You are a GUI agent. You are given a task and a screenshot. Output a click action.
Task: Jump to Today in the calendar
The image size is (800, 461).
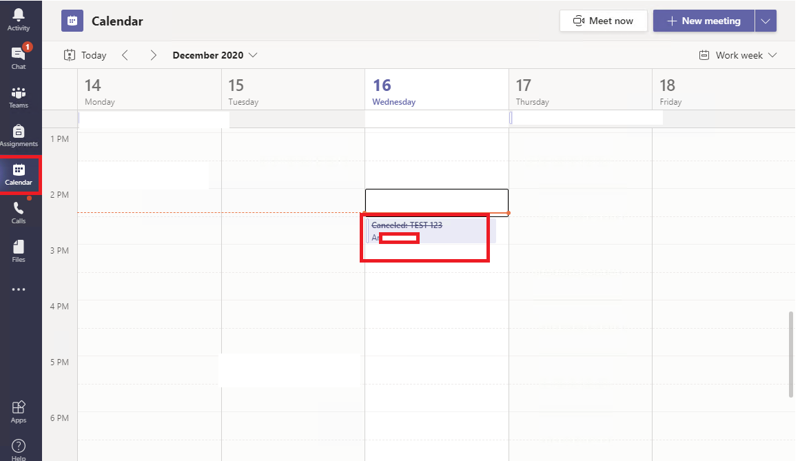(x=85, y=55)
